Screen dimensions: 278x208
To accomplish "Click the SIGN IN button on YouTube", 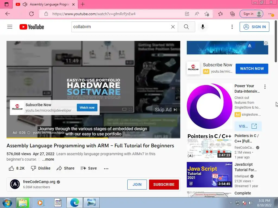I will (254, 27).
